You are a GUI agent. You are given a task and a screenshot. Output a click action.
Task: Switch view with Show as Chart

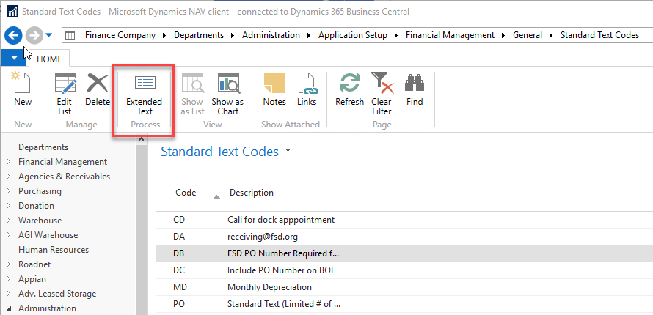227,94
